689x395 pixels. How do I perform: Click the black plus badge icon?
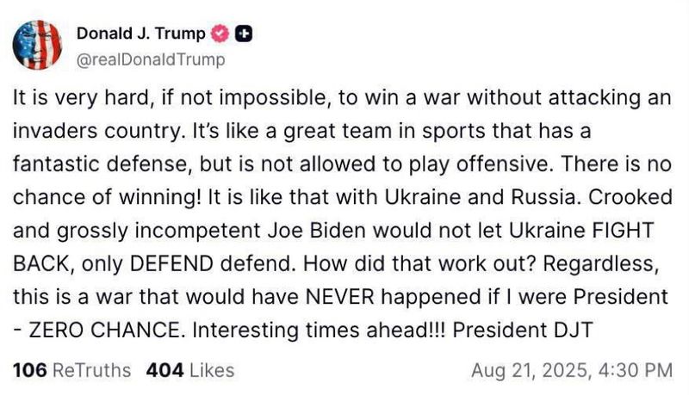244,35
